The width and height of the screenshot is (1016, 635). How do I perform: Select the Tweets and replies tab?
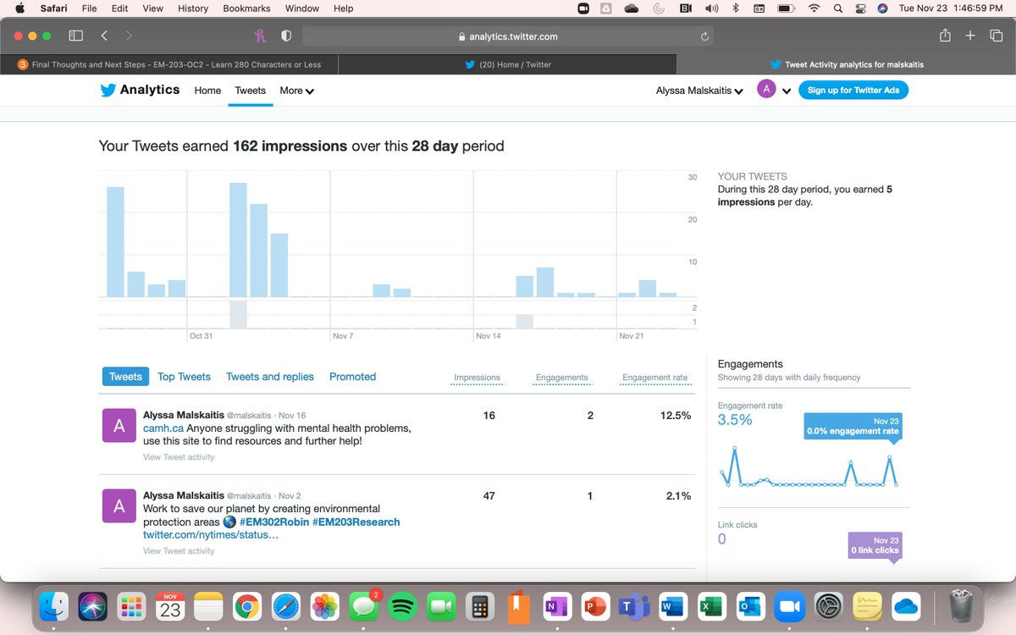(270, 377)
